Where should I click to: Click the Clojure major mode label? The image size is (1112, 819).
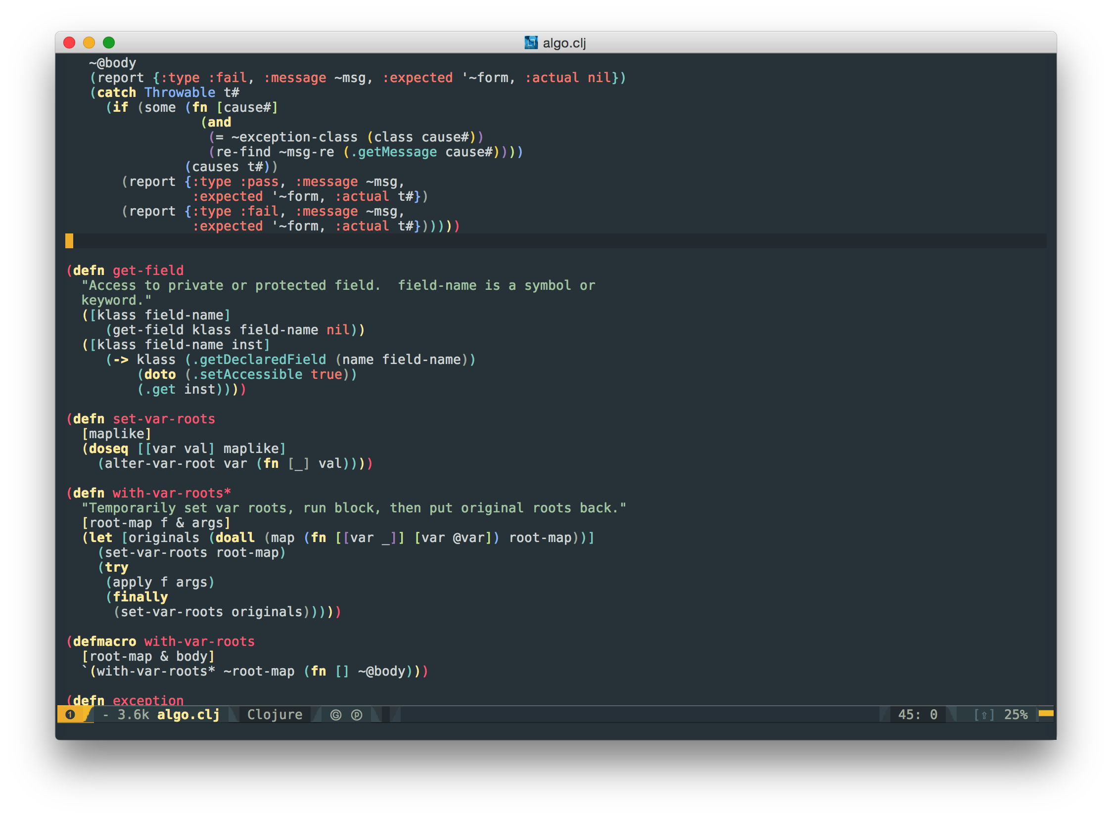(275, 714)
